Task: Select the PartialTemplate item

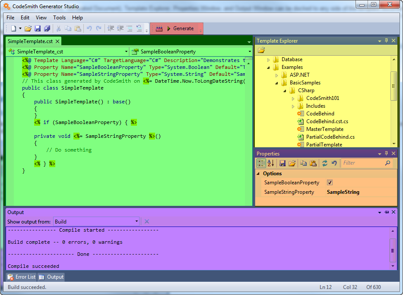Action: (324, 145)
